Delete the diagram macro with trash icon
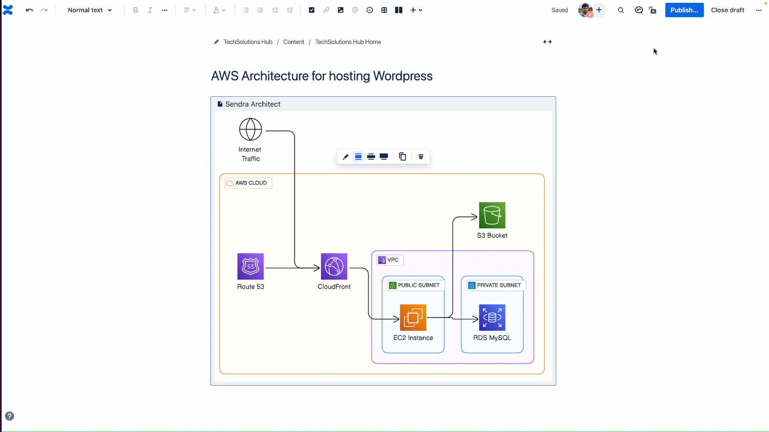 pos(421,157)
